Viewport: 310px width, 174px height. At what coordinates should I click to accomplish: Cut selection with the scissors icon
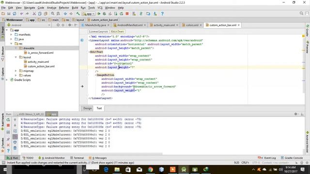pyautogui.click(x=34, y=14)
